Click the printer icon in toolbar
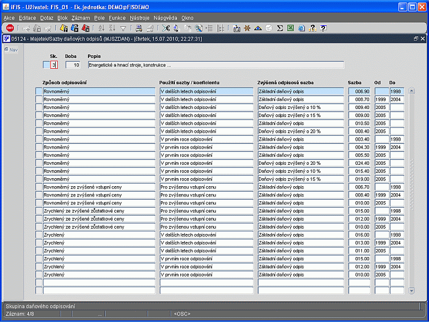 (x=138, y=28)
